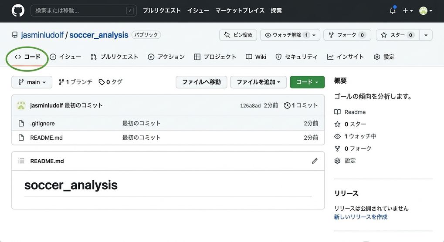Viewport: 444px width, 242px height.
Task: Open 探索 in the top navigation
Action: 276,10
